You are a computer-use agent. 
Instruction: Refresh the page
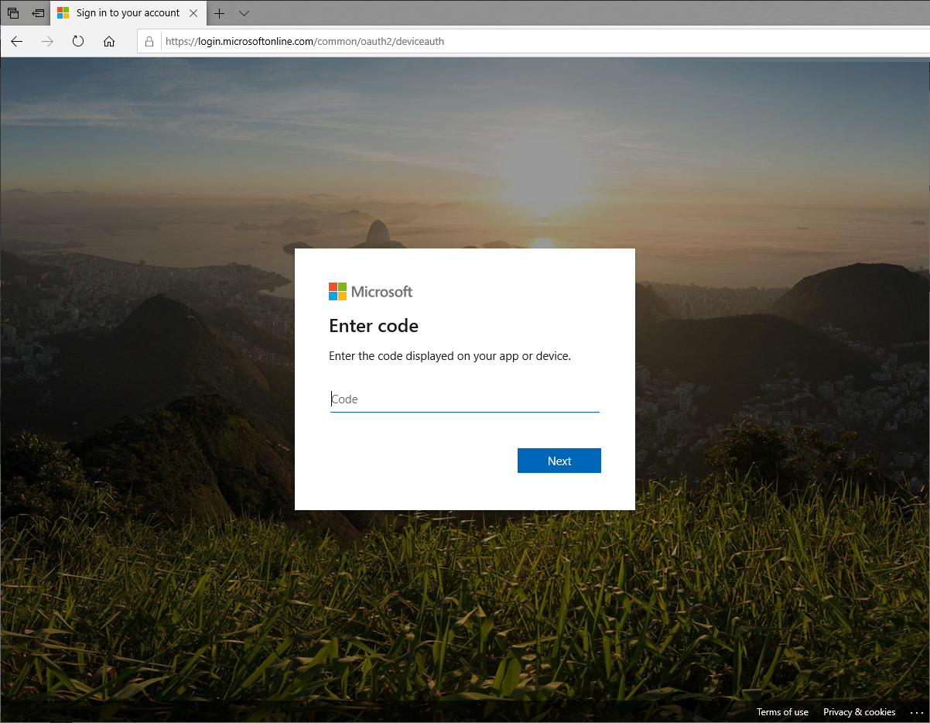coord(78,41)
